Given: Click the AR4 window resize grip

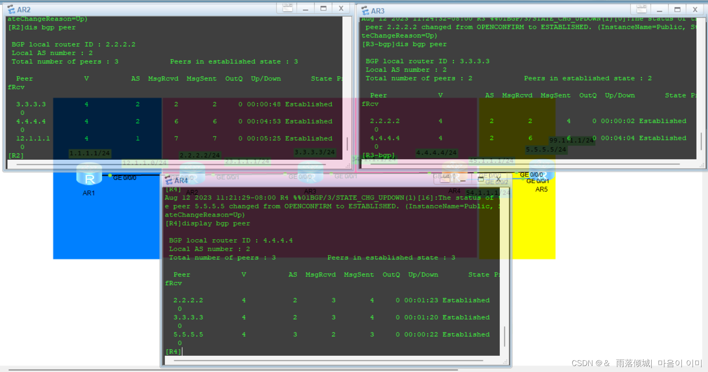Looking at the screenshot, I should coord(505,362).
